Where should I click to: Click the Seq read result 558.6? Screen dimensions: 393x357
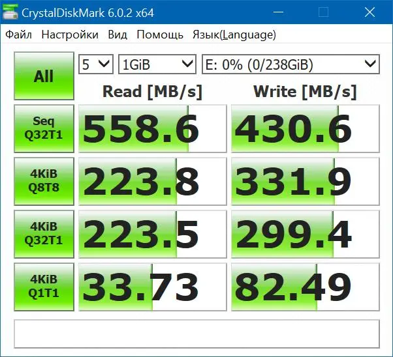pyautogui.click(x=153, y=128)
